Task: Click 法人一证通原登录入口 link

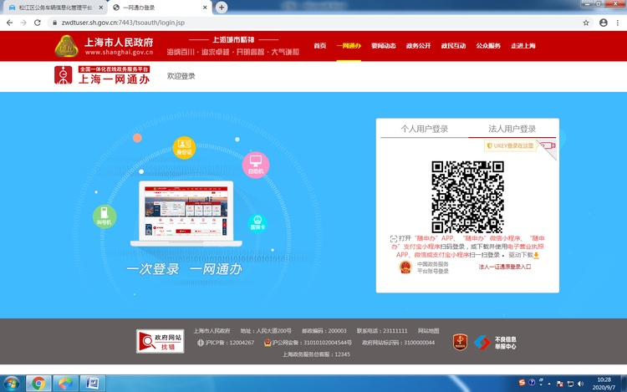Action: [x=505, y=267]
